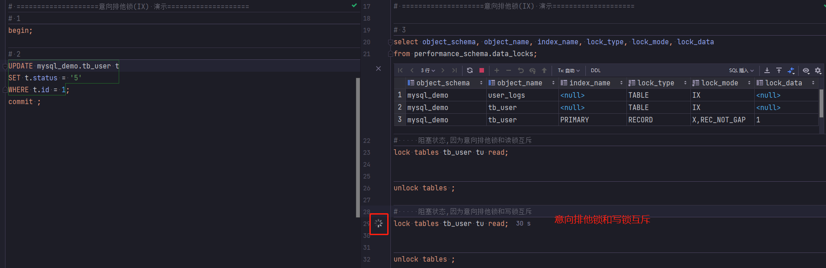This screenshot has width=826, height=268.
Task: Click the result grid vertical scrollbar
Action: point(821,103)
